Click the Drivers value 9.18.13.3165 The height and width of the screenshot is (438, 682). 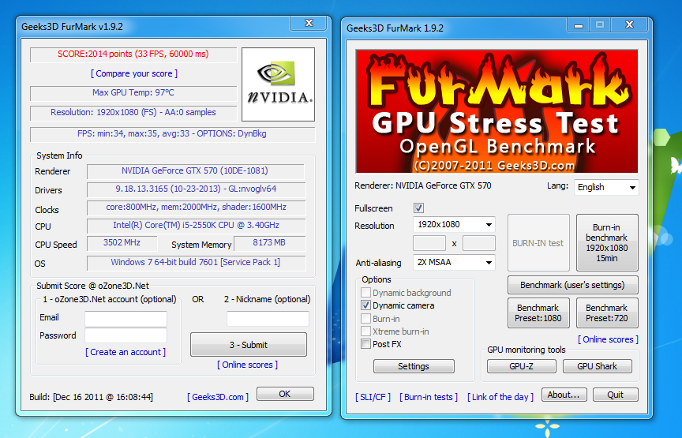tap(196, 189)
